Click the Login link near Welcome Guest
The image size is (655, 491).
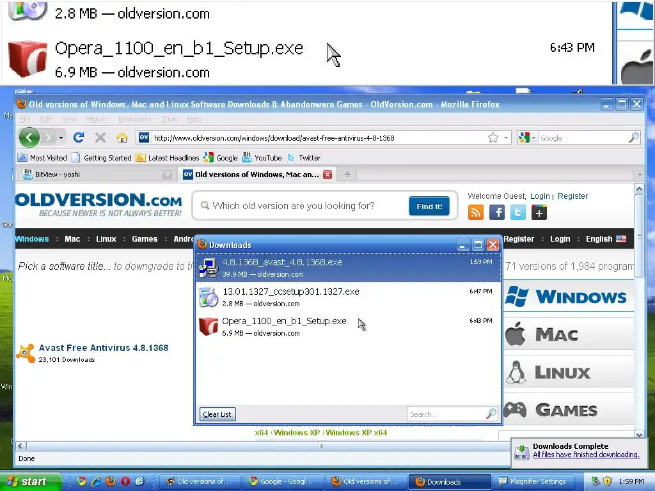tap(540, 196)
